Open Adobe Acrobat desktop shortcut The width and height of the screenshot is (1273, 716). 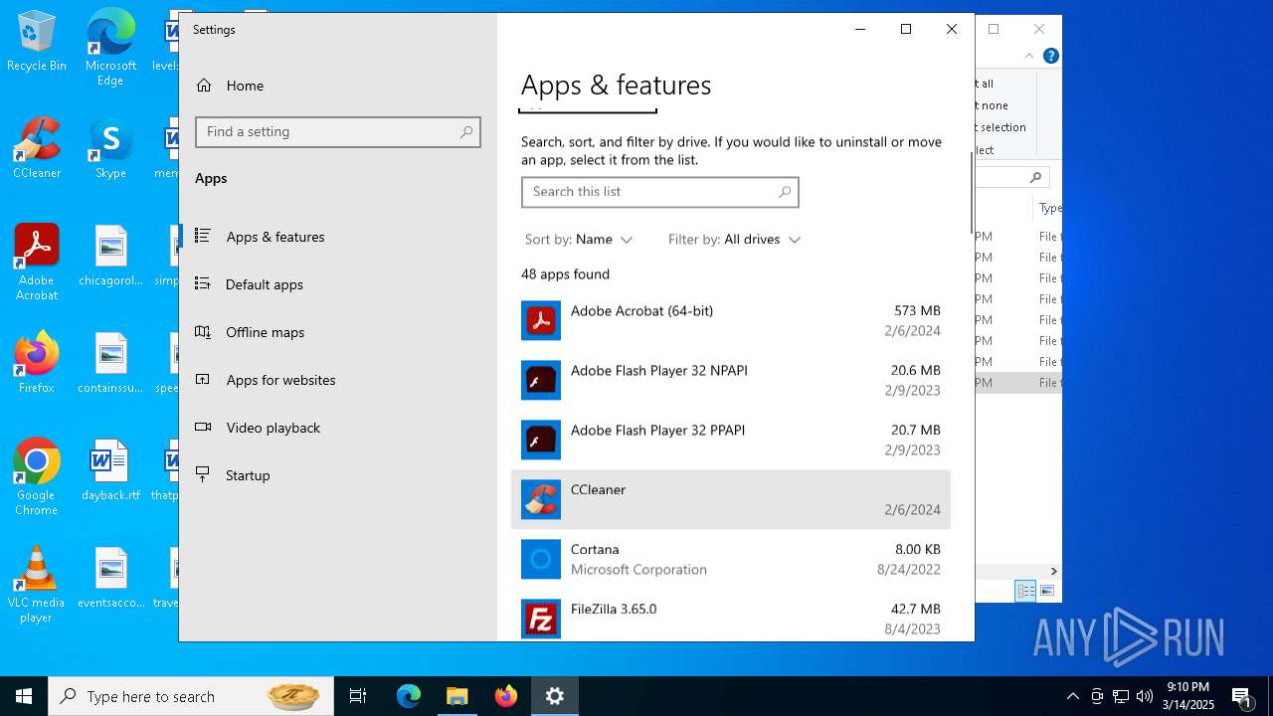37,263
